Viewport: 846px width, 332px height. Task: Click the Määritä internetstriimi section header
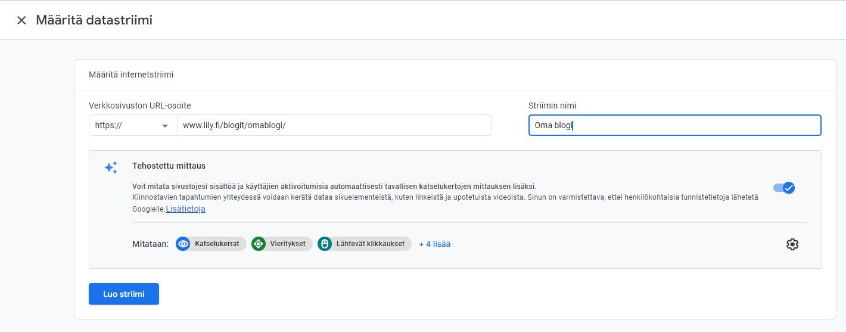point(131,75)
